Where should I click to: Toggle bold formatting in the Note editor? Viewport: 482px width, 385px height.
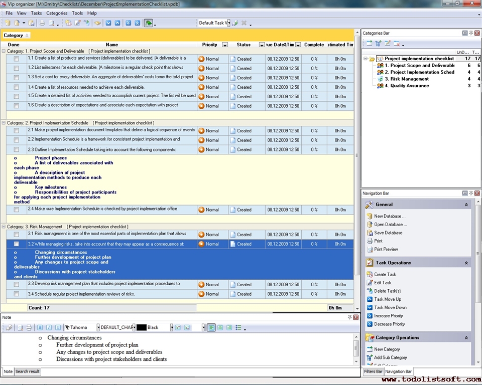coord(40,327)
